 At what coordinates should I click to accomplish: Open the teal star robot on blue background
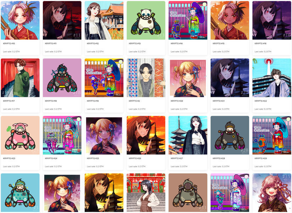pos(20,193)
